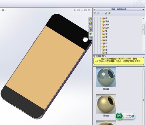
Task: Restore the model document window
Action: [86, 10]
